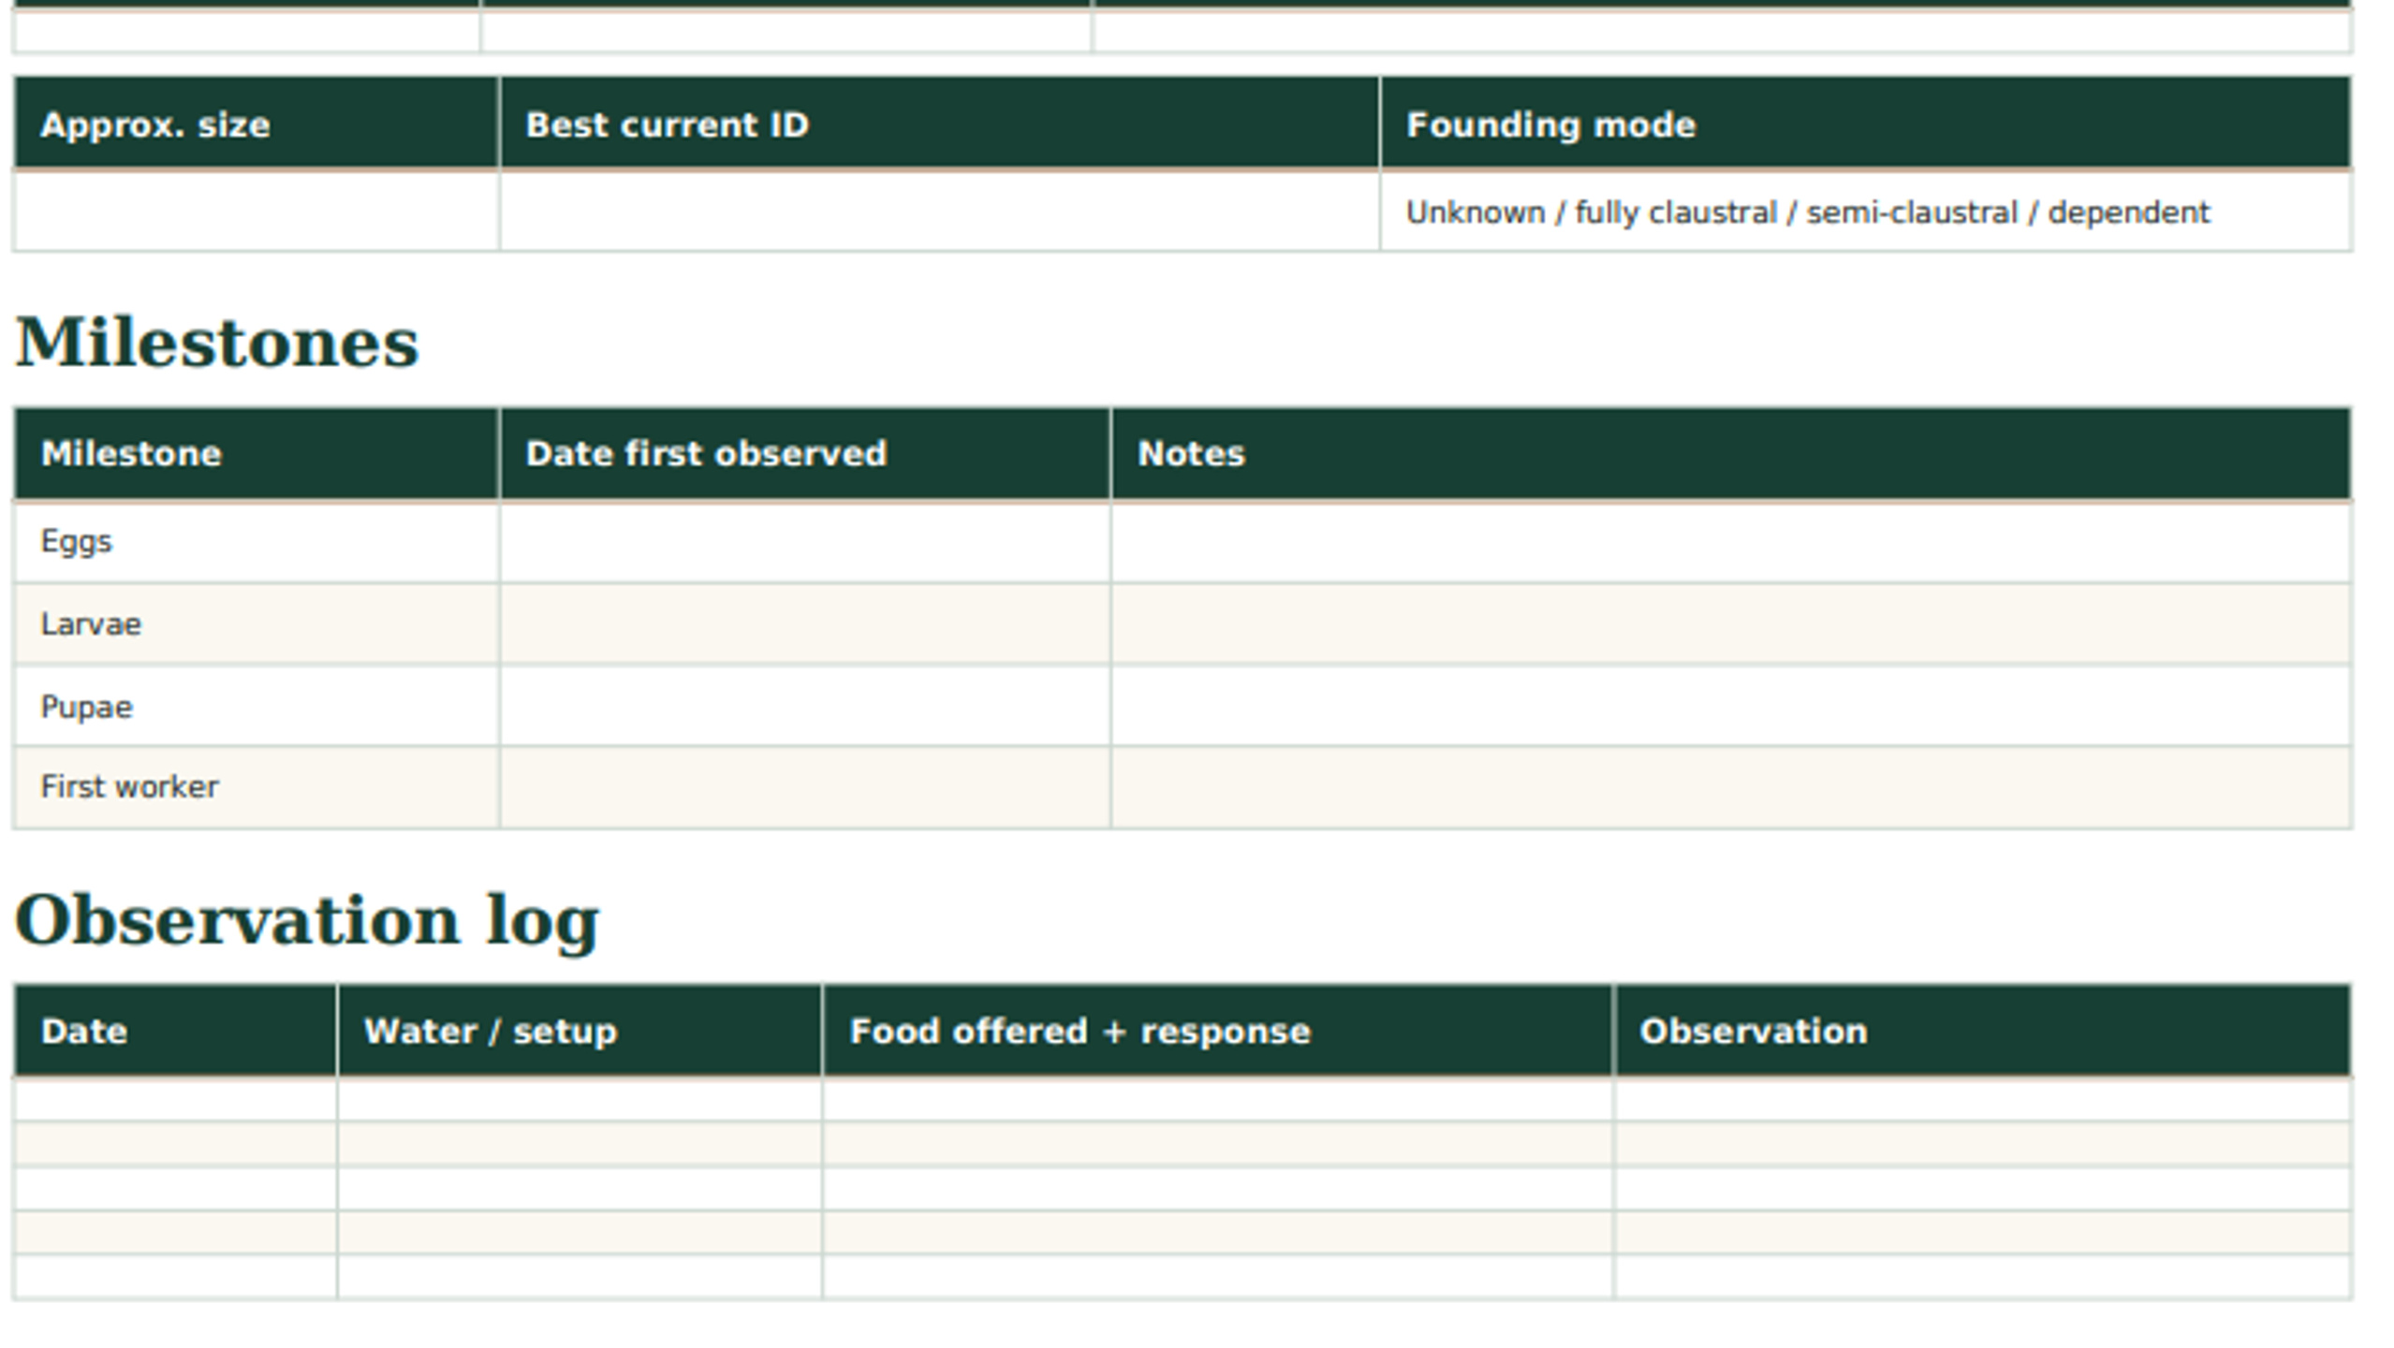Image resolution: width=2394 pixels, height=1348 pixels.
Task: Select the founding mode options text
Action: pyautogui.click(x=1807, y=212)
